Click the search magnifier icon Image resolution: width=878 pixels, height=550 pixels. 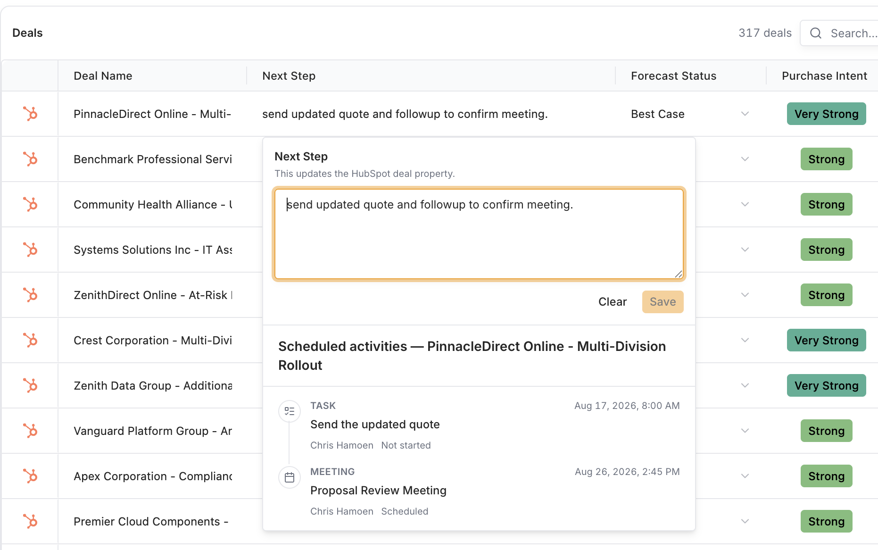816,33
